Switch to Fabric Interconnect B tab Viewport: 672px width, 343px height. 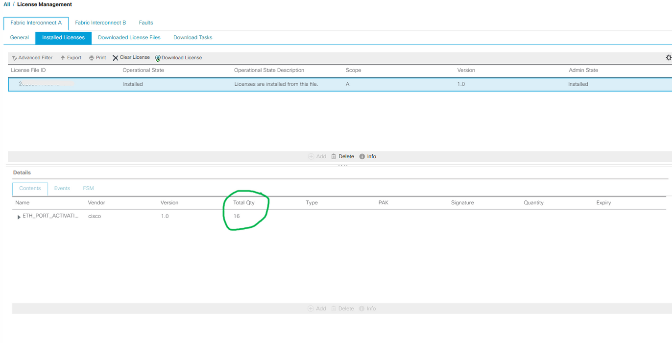click(100, 23)
